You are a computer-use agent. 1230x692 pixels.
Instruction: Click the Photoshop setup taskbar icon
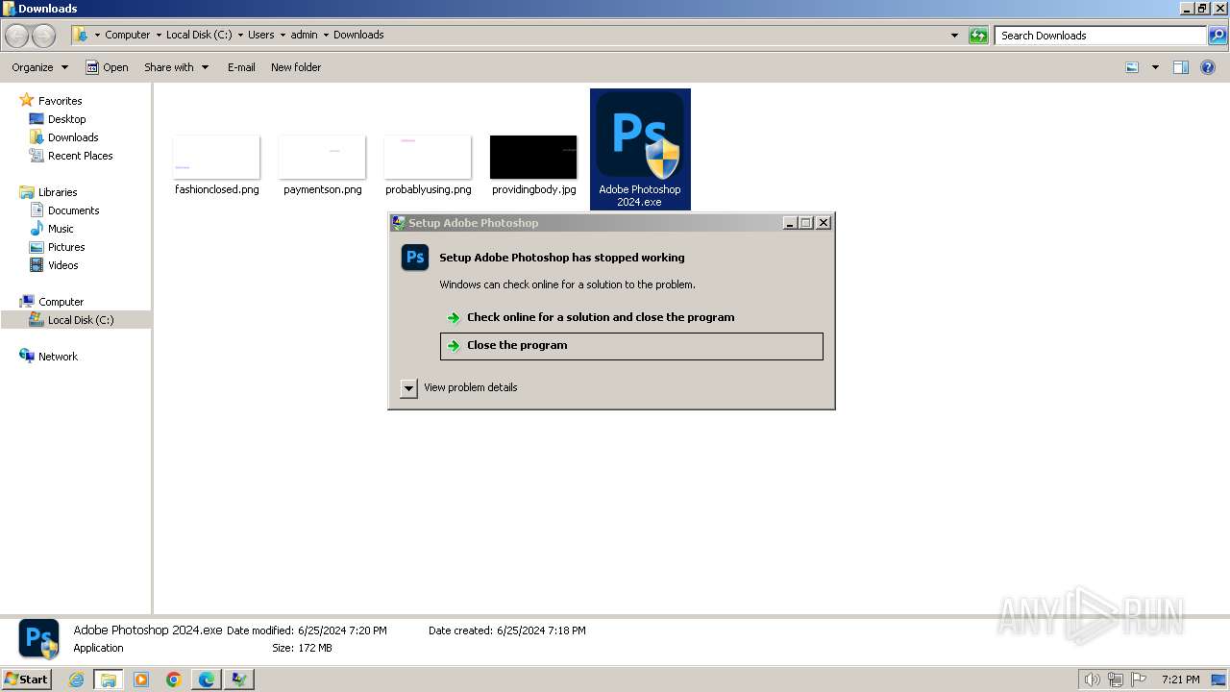[238, 680]
